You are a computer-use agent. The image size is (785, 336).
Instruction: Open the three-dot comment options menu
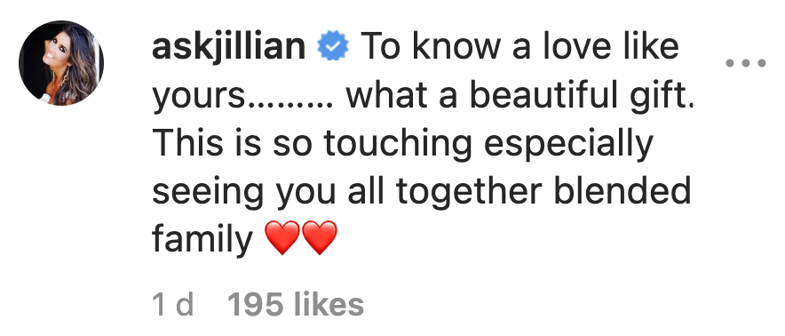(x=746, y=63)
